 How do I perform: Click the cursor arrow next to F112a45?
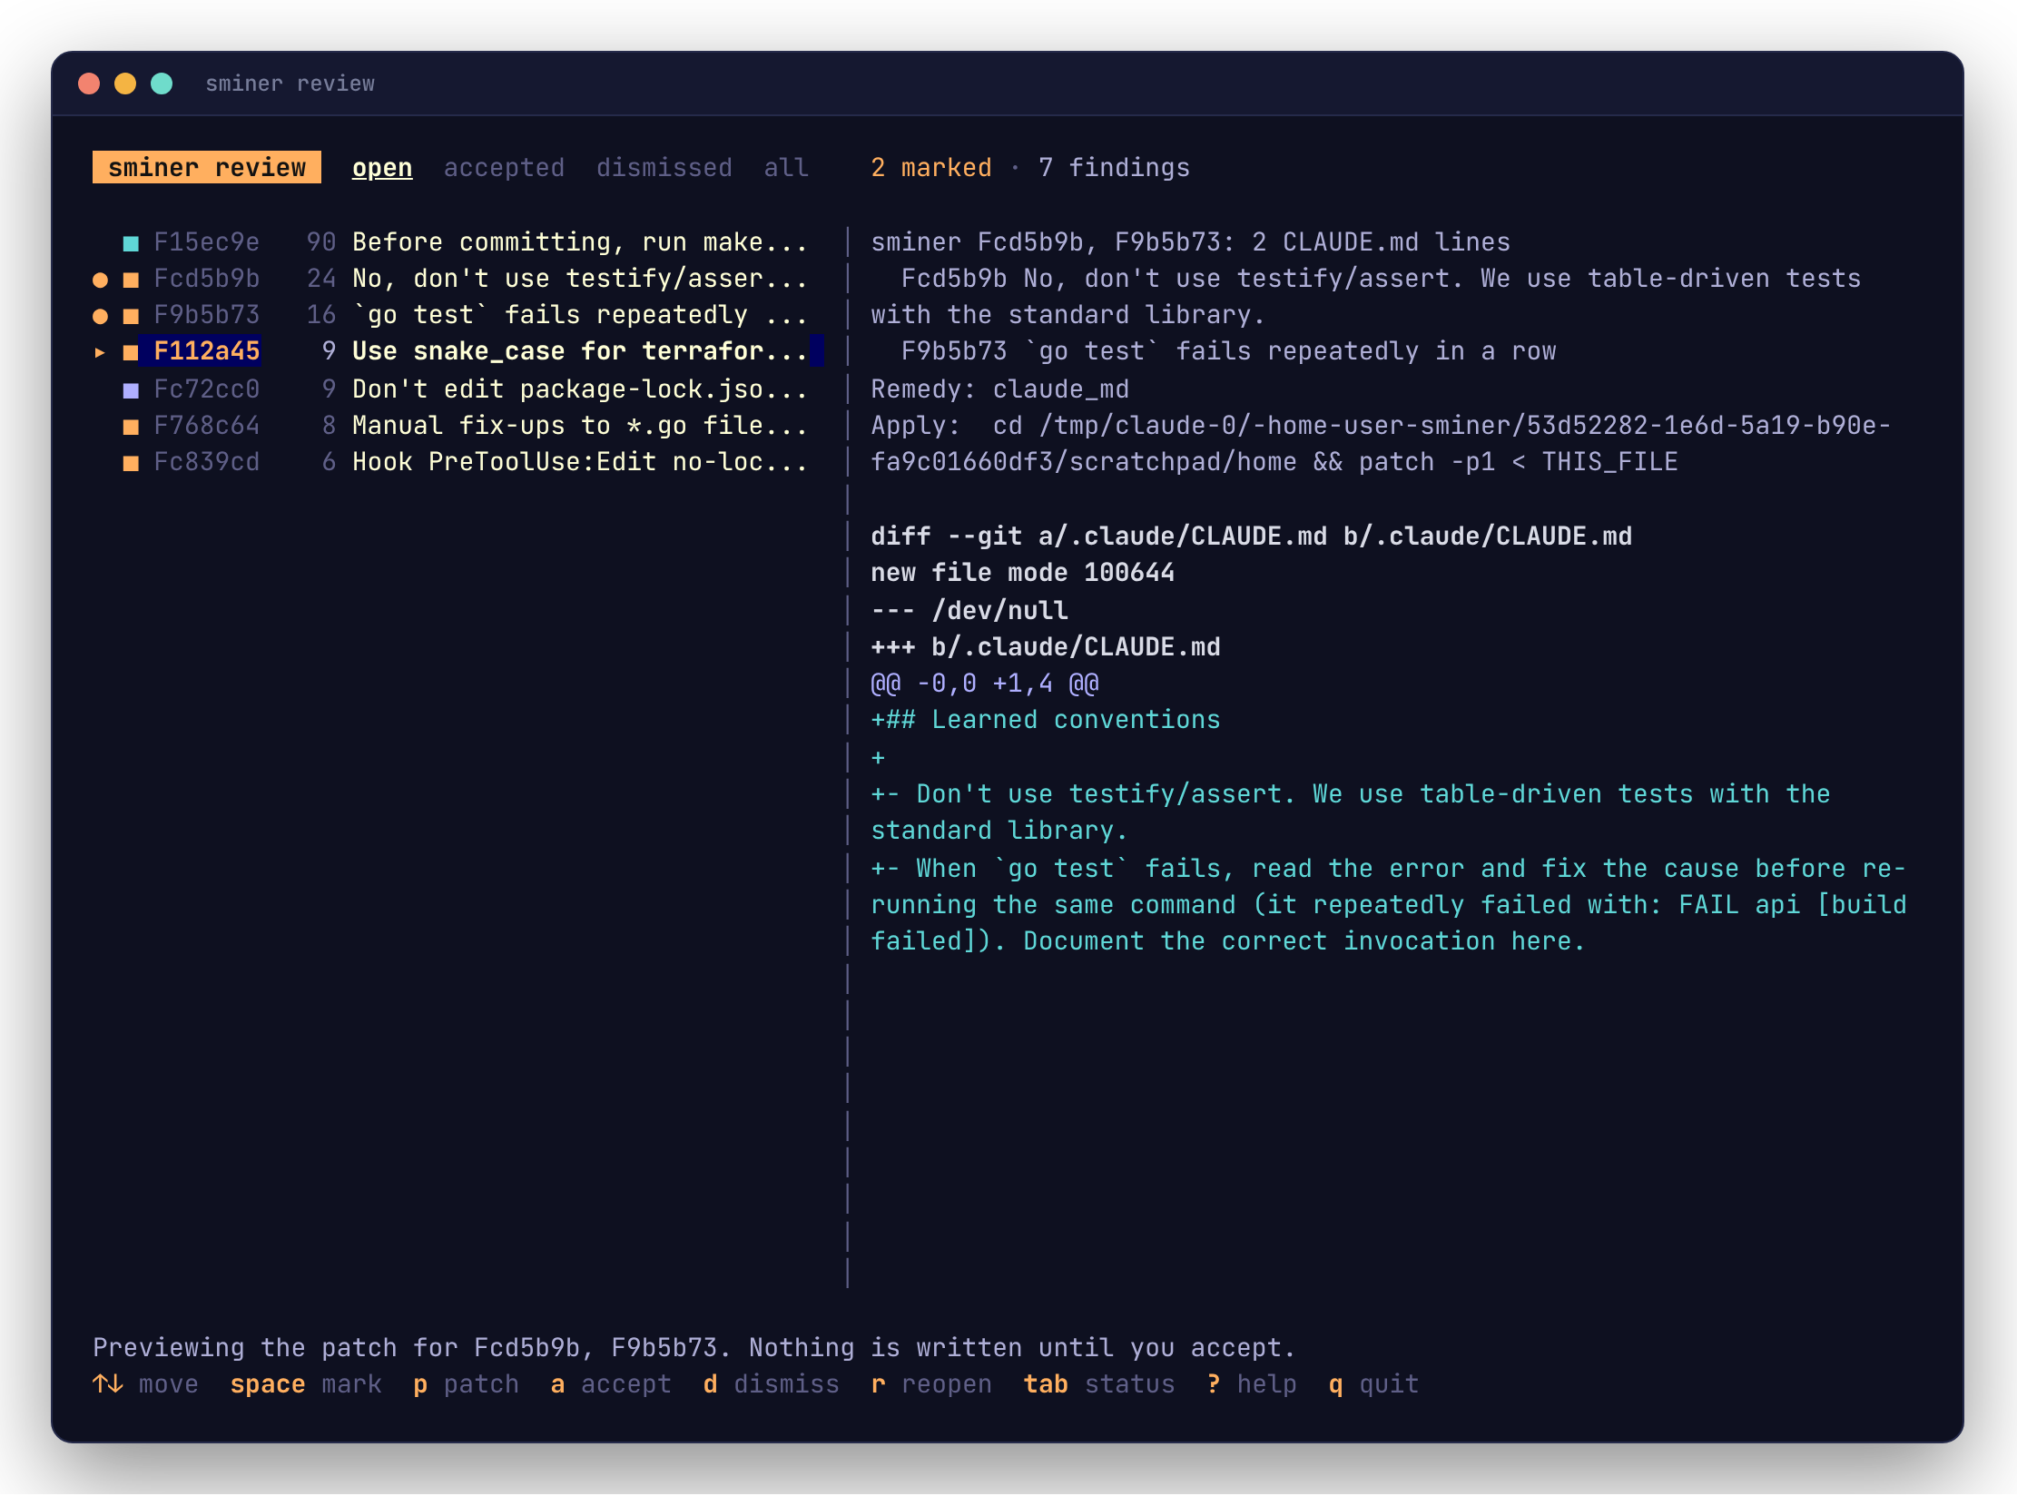click(100, 352)
